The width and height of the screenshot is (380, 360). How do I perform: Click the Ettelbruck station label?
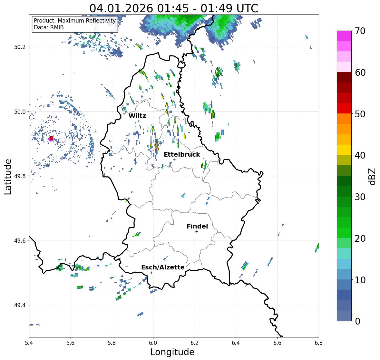(x=182, y=155)
